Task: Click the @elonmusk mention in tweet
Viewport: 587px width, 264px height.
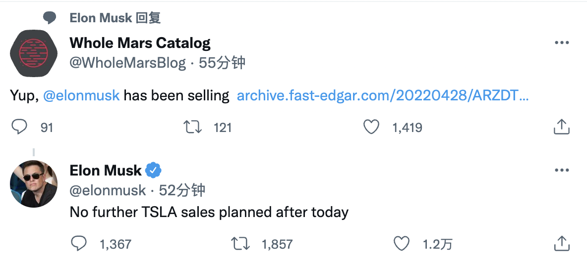Action: [81, 95]
